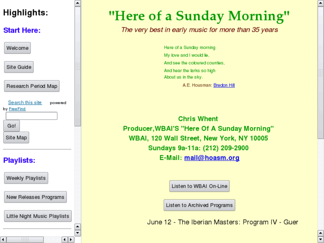Click the "Chris Whent" name text

(x=198, y=119)
